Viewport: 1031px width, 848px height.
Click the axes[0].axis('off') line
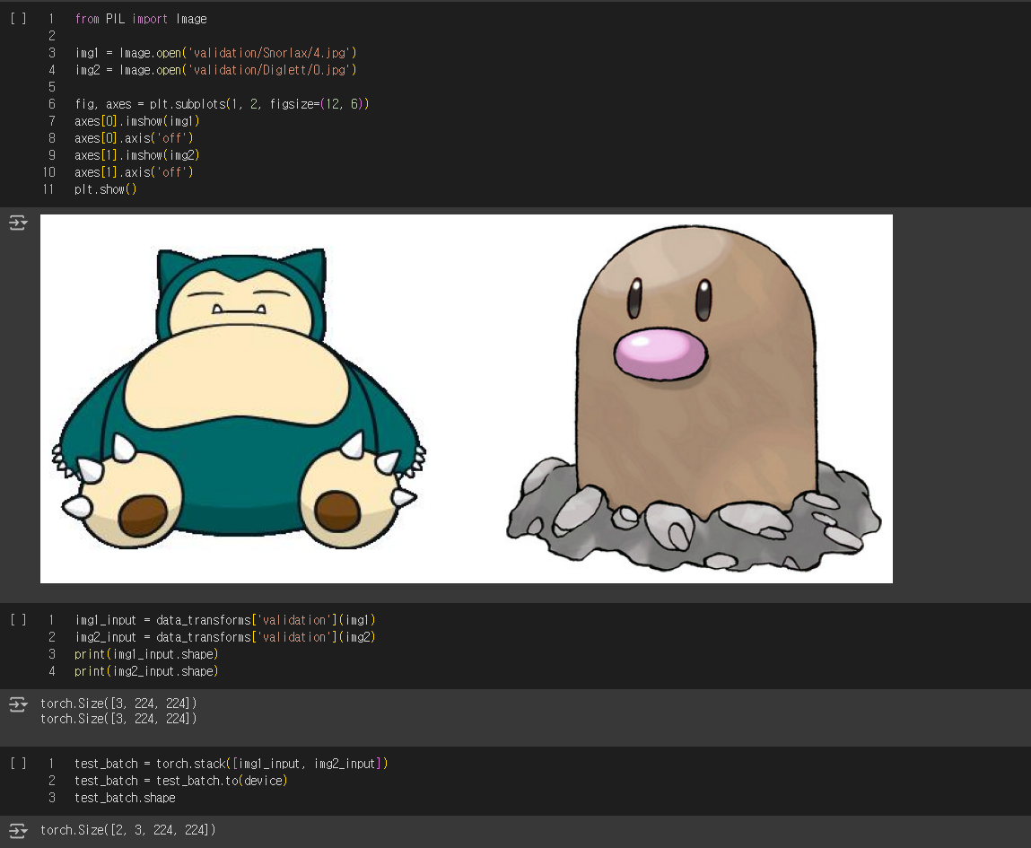134,138
